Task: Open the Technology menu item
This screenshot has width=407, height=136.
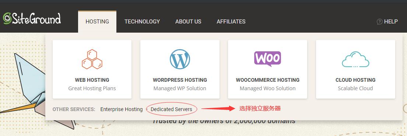Action: click(x=142, y=22)
